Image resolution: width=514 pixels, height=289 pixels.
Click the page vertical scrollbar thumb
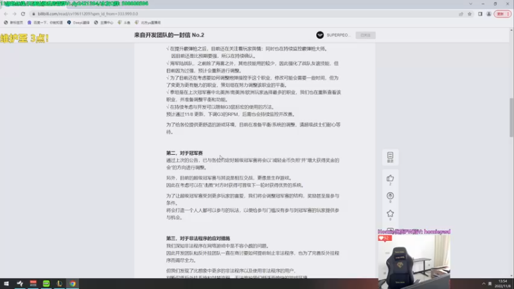pos(511,118)
